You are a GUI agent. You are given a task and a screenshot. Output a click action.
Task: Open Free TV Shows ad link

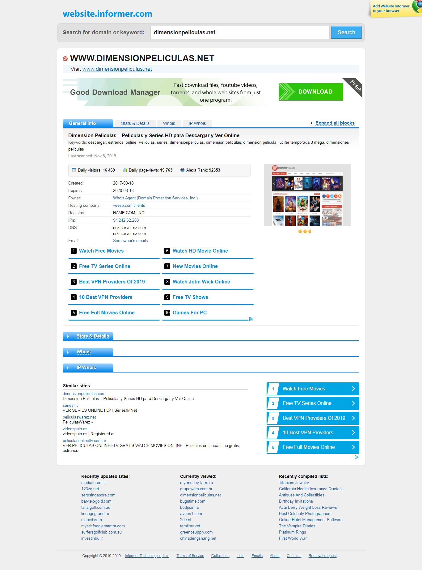pyautogui.click(x=190, y=297)
